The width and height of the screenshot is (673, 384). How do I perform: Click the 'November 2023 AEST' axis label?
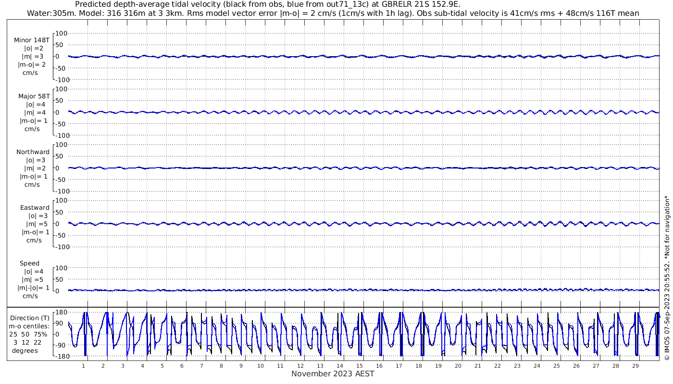(x=333, y=374)
